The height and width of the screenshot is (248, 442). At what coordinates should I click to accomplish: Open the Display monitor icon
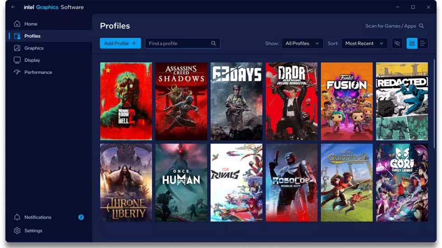(x=17, y=60)
